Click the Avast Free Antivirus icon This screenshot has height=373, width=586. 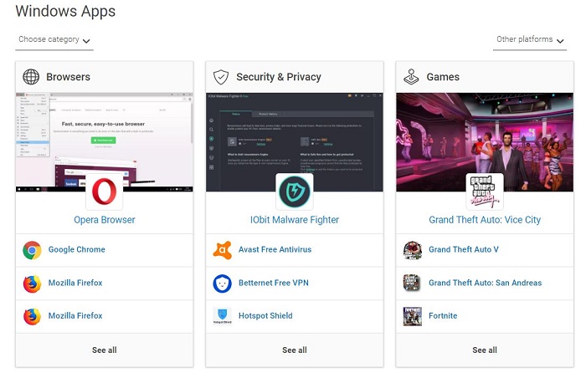(x=223, y=250)
